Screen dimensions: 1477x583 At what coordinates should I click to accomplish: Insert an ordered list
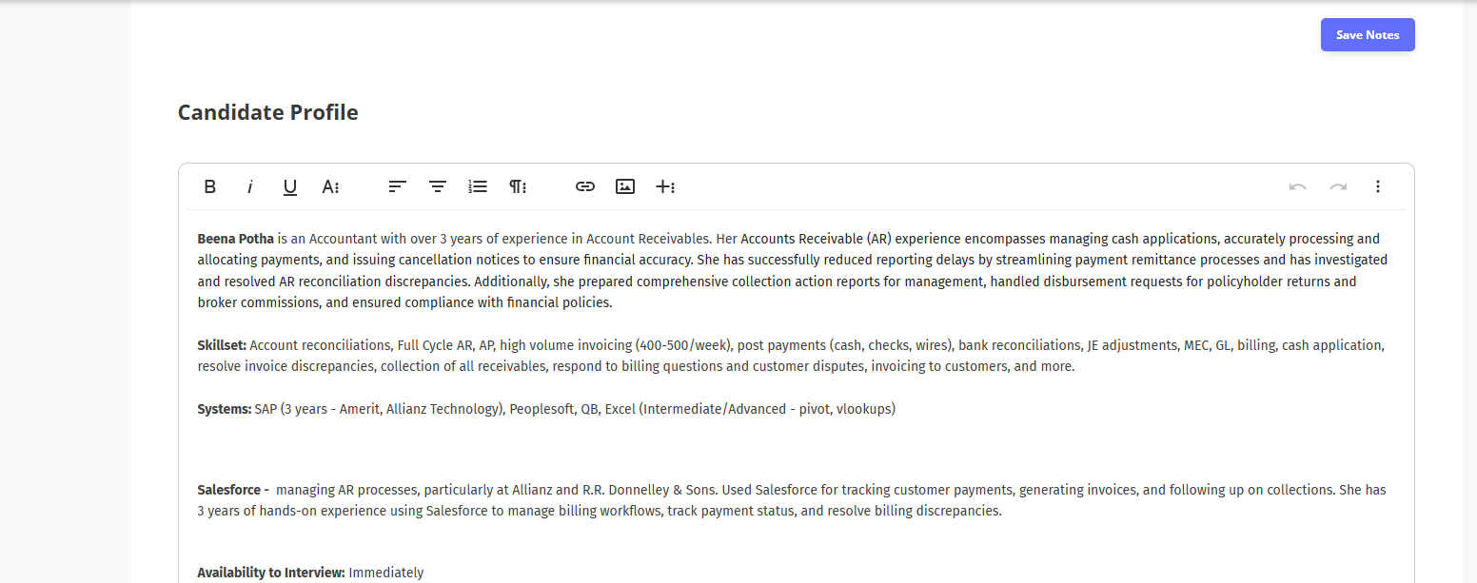click(478, 186)
